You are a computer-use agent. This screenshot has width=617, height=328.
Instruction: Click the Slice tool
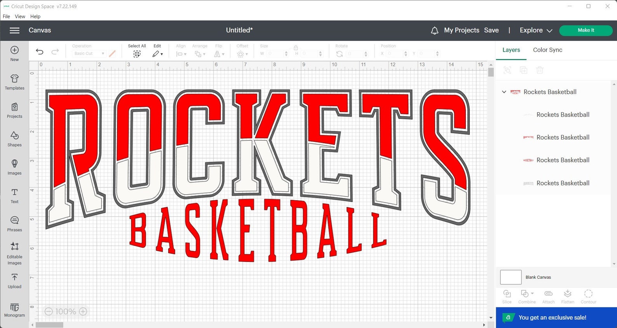click(x=507, y=297)
